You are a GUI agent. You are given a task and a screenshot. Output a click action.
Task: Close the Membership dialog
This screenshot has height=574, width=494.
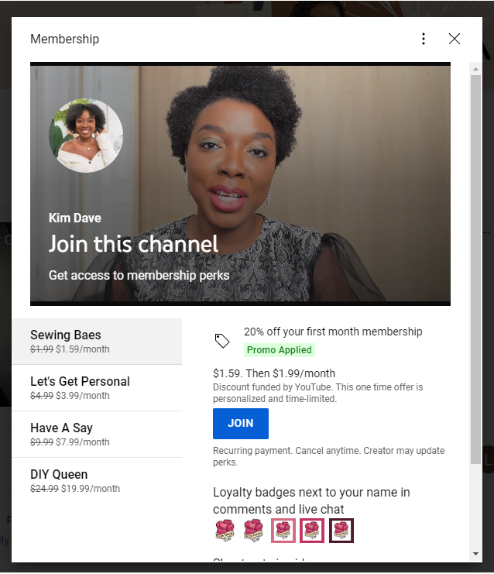click(x=454, y=39)
